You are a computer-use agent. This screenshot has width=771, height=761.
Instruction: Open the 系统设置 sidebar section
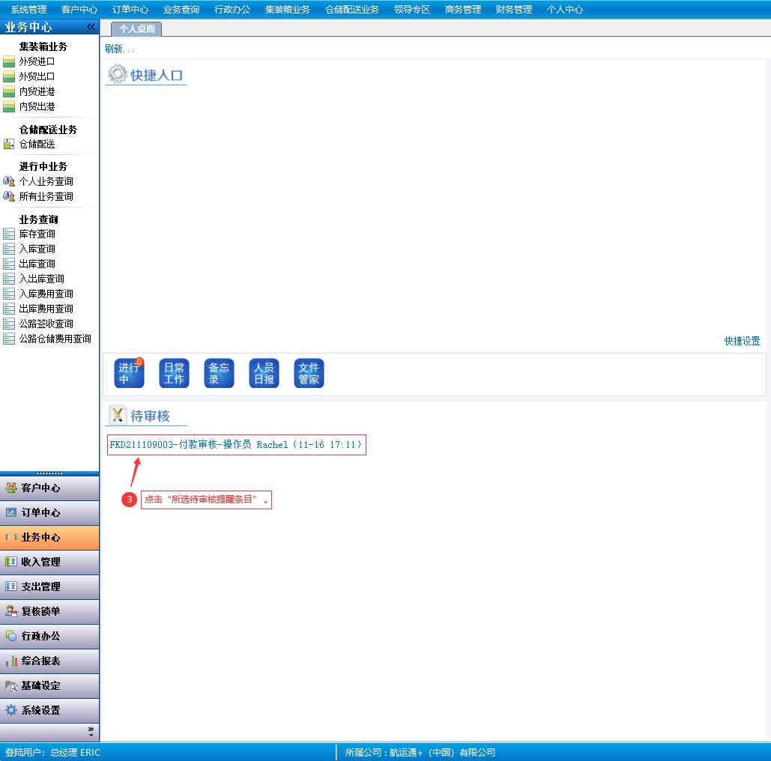click(49, 710)
